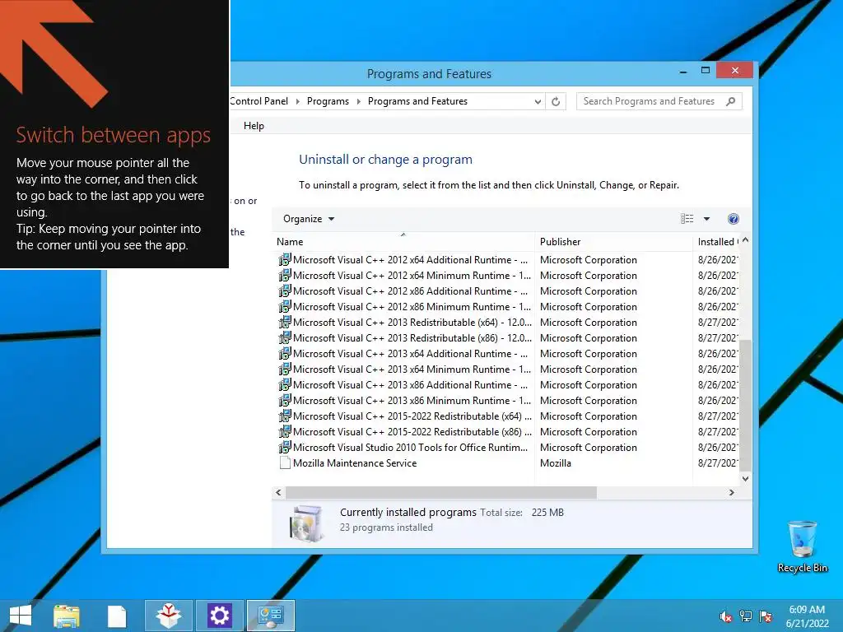Click the horizontal scrollbar left arrow
The image size is (843, 632).
coord(278,492)
